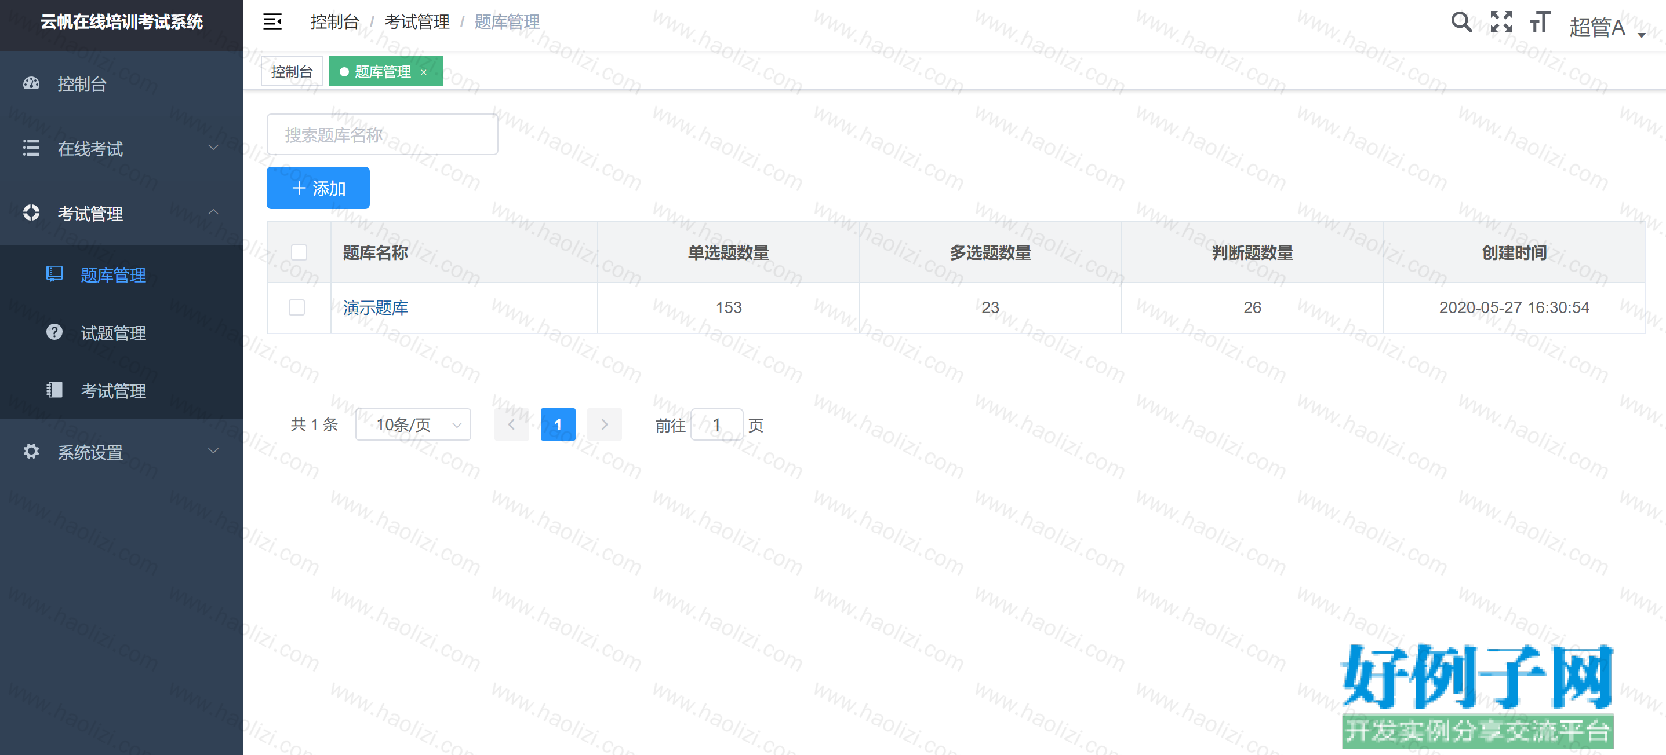Open the 超管A user dropdown
The height and width of the screenshot is (755, 1666).
(x=1607, y=27)
